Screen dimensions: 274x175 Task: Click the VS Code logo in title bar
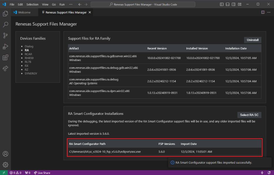click(x=4, y=4)
